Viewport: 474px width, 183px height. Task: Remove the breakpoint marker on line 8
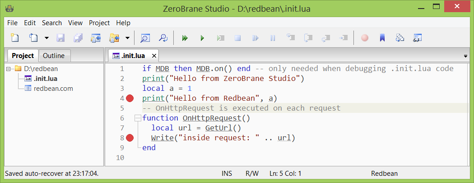(x=130, y=138)
